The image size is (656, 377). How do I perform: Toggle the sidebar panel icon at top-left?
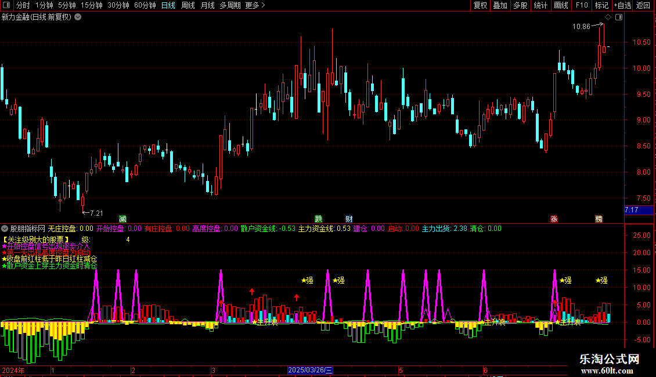(6, 5)
